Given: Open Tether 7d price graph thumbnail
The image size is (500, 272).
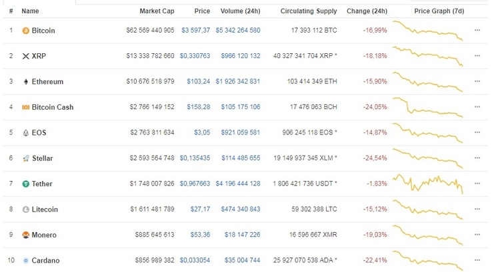Looking at the screenshot, I should 427,184.
